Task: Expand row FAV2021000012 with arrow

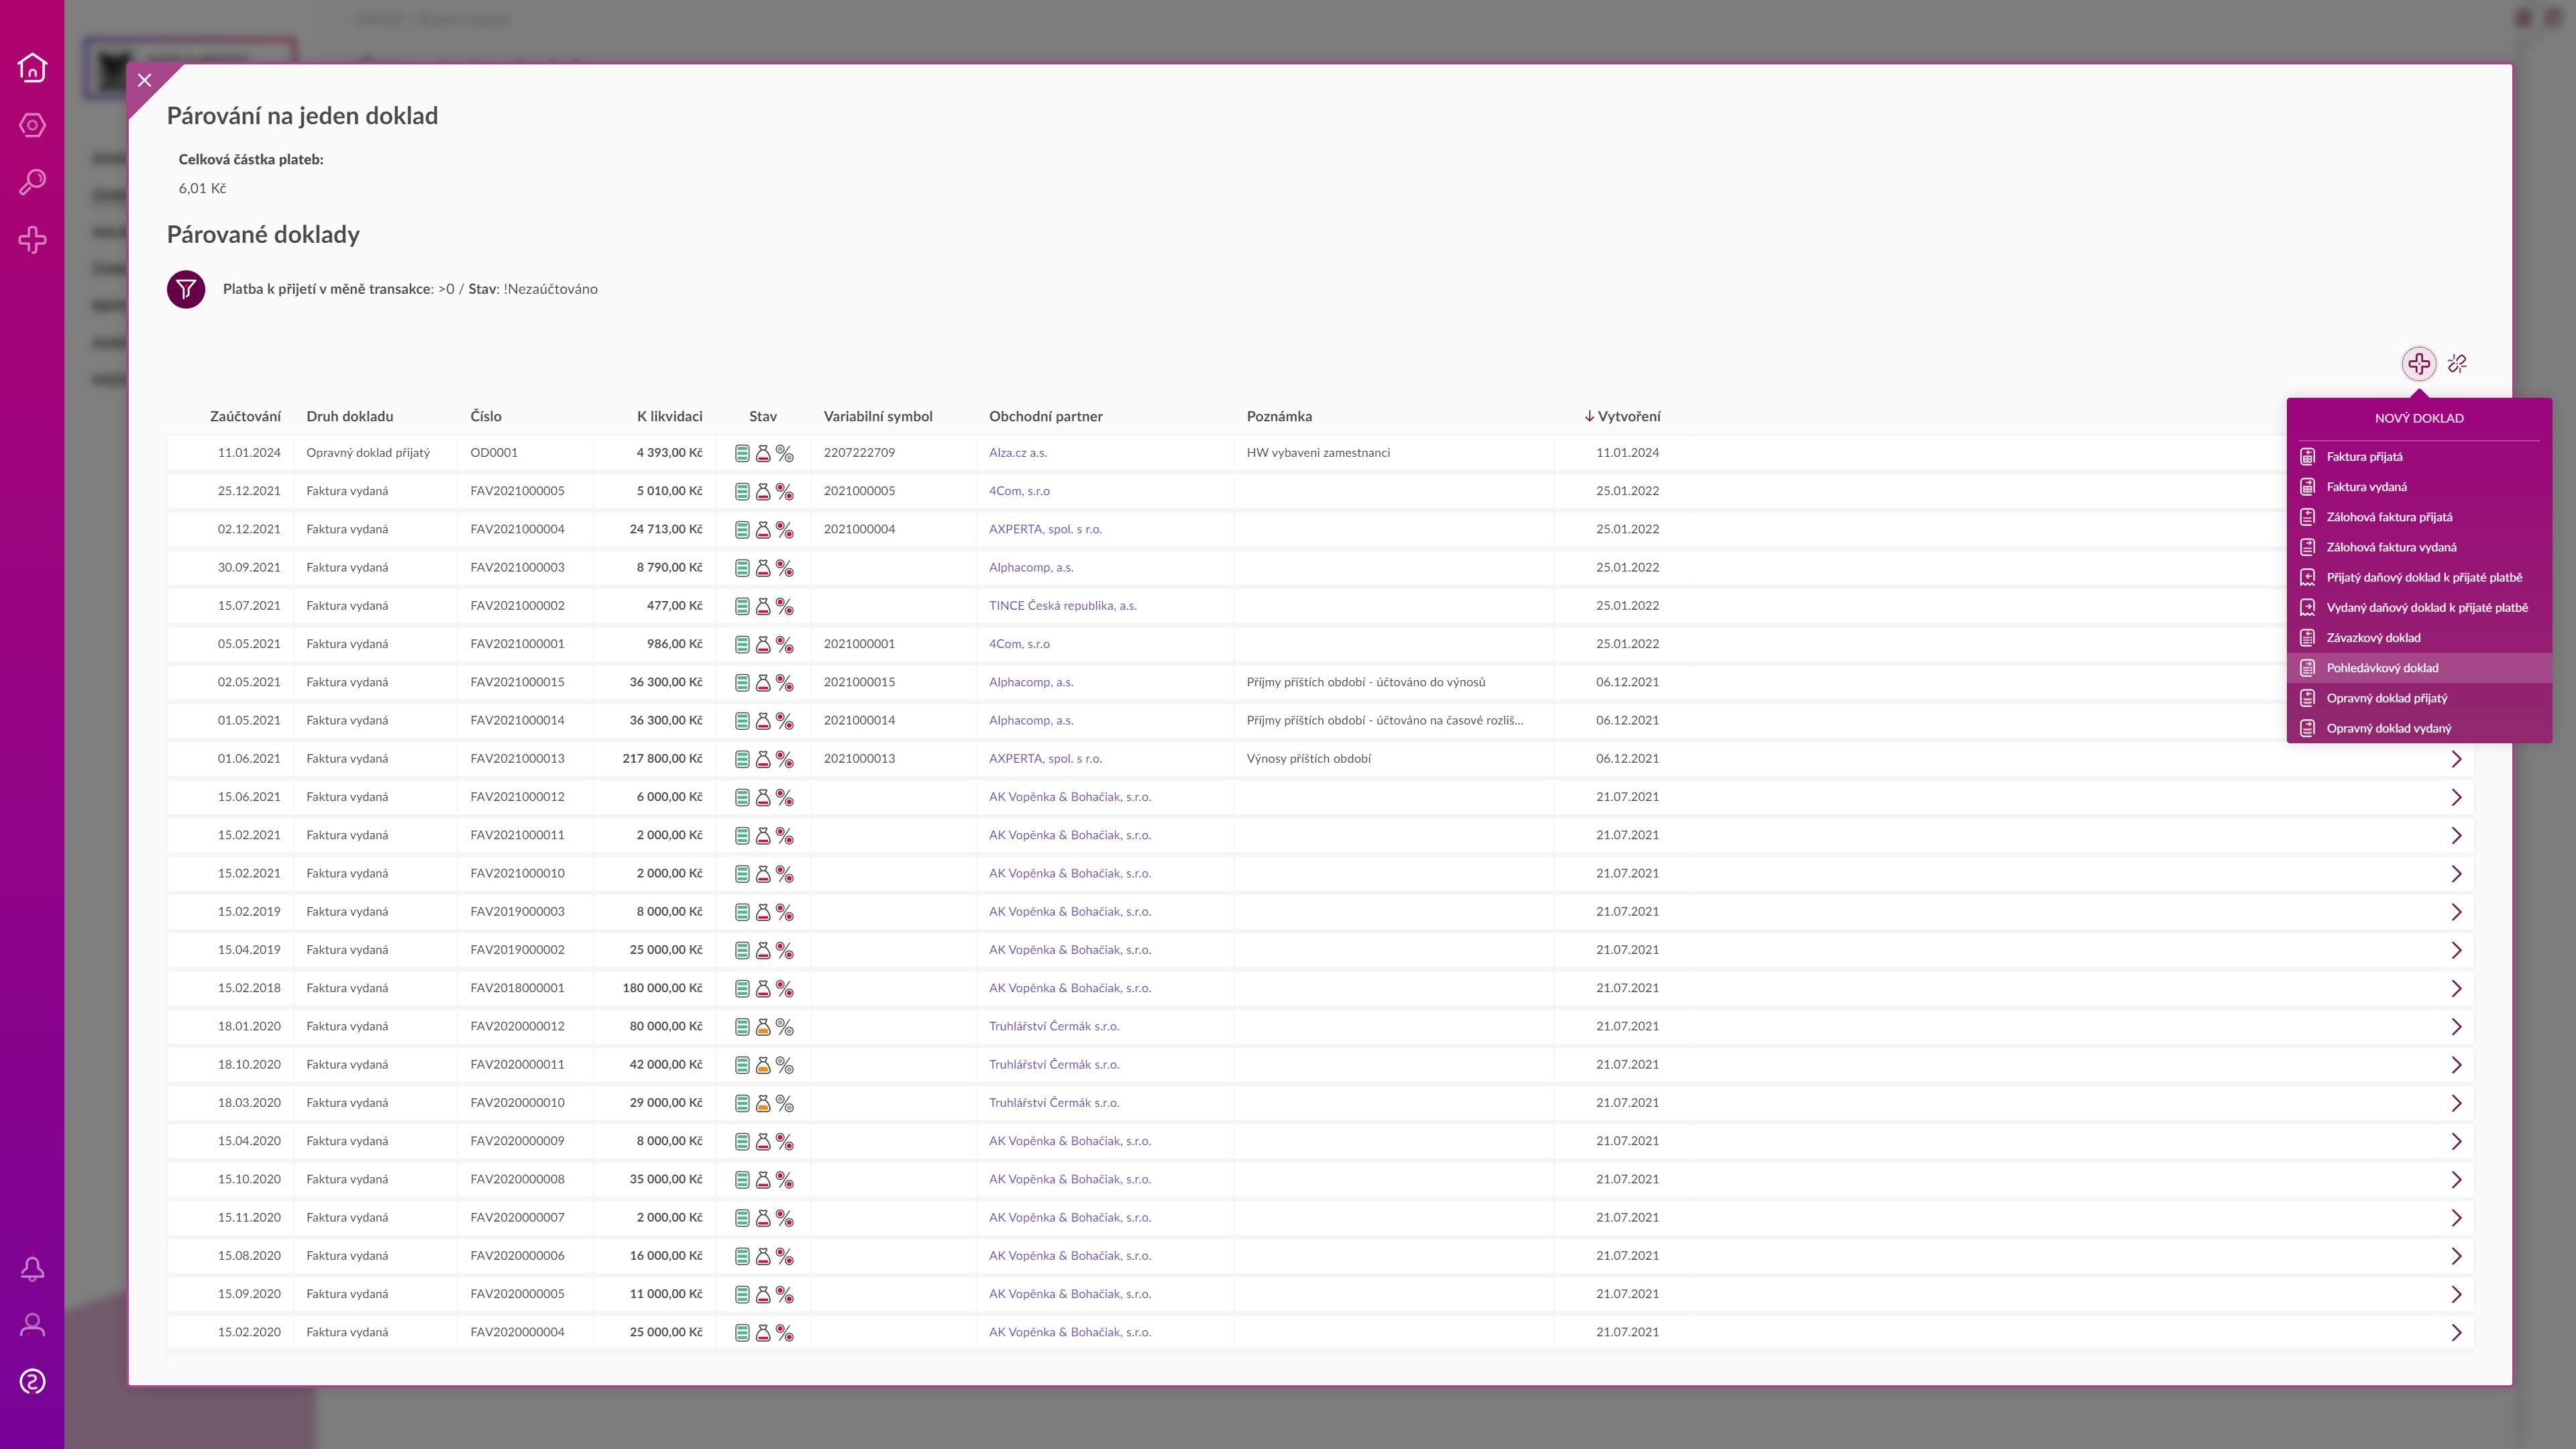Action: (2456, 797)
